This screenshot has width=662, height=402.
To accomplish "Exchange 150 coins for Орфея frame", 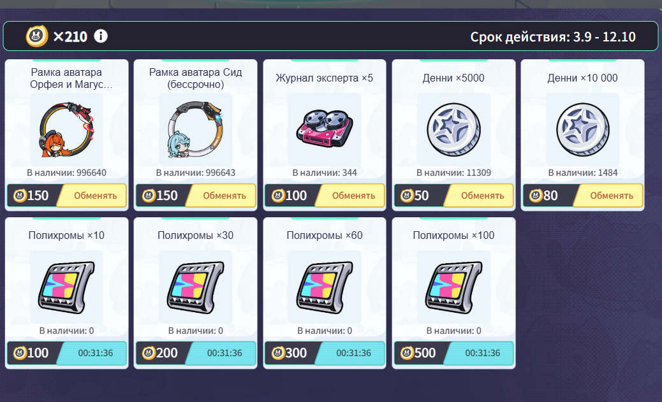I will 92,196.
